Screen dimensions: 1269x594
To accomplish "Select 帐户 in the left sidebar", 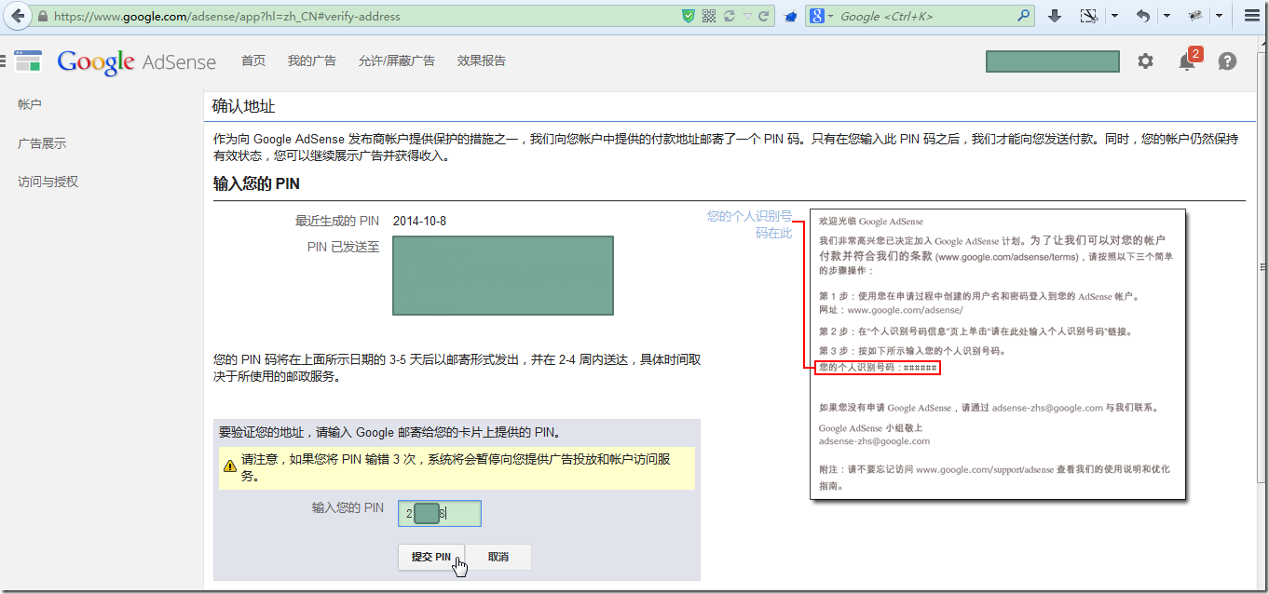I will pos(30,104).
